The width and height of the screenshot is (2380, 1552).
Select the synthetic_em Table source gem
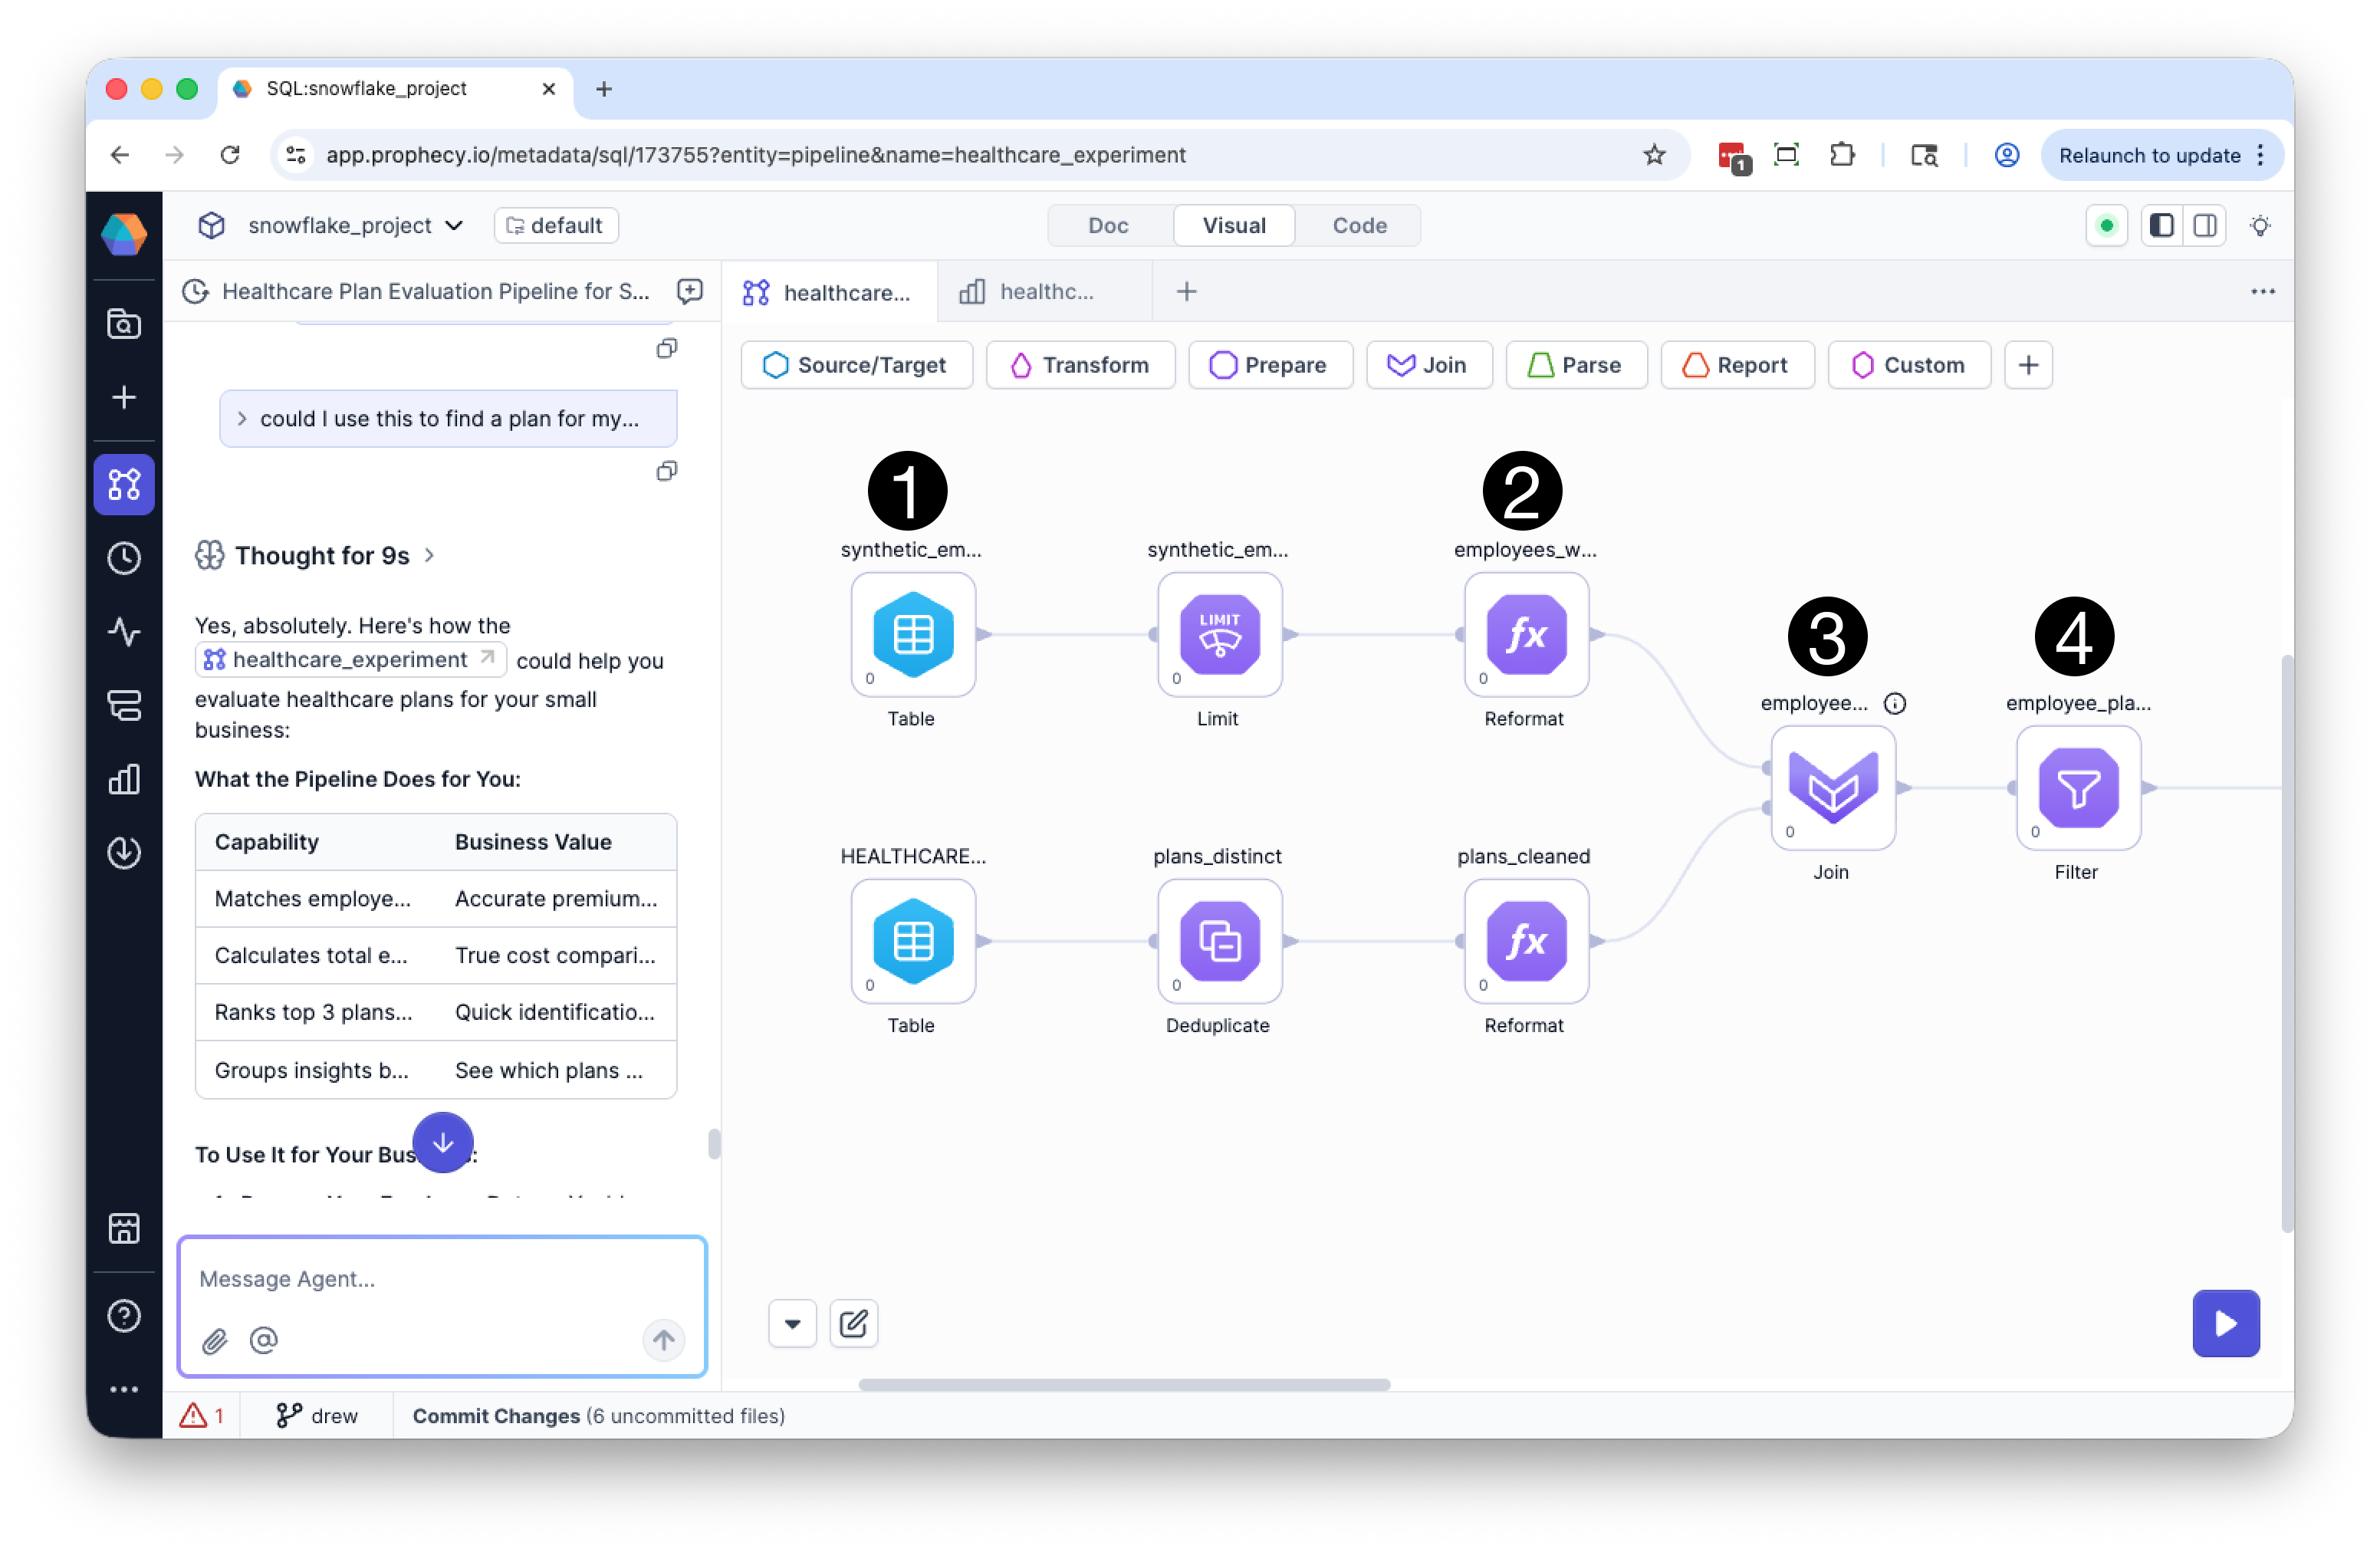pyautogui.click(x=913, y=634)
